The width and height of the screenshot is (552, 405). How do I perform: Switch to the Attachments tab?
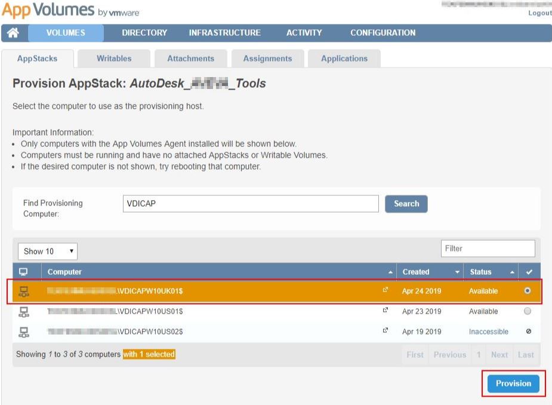coord(191,59)
